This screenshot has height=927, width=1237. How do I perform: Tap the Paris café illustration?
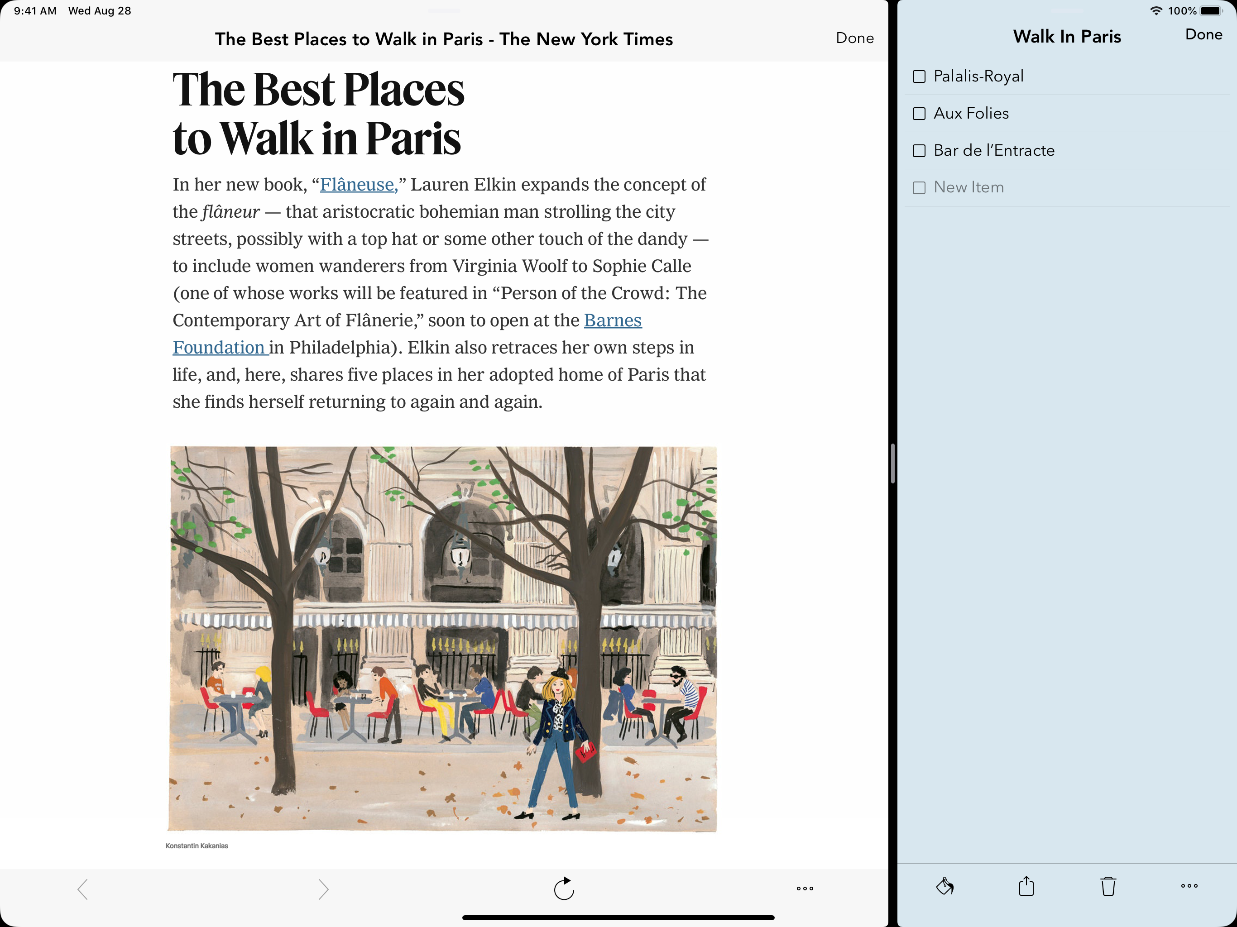[443, 639]
